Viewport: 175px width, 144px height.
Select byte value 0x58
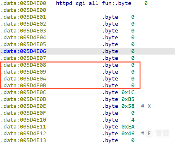pyautogui.click(x=128, y=106)
